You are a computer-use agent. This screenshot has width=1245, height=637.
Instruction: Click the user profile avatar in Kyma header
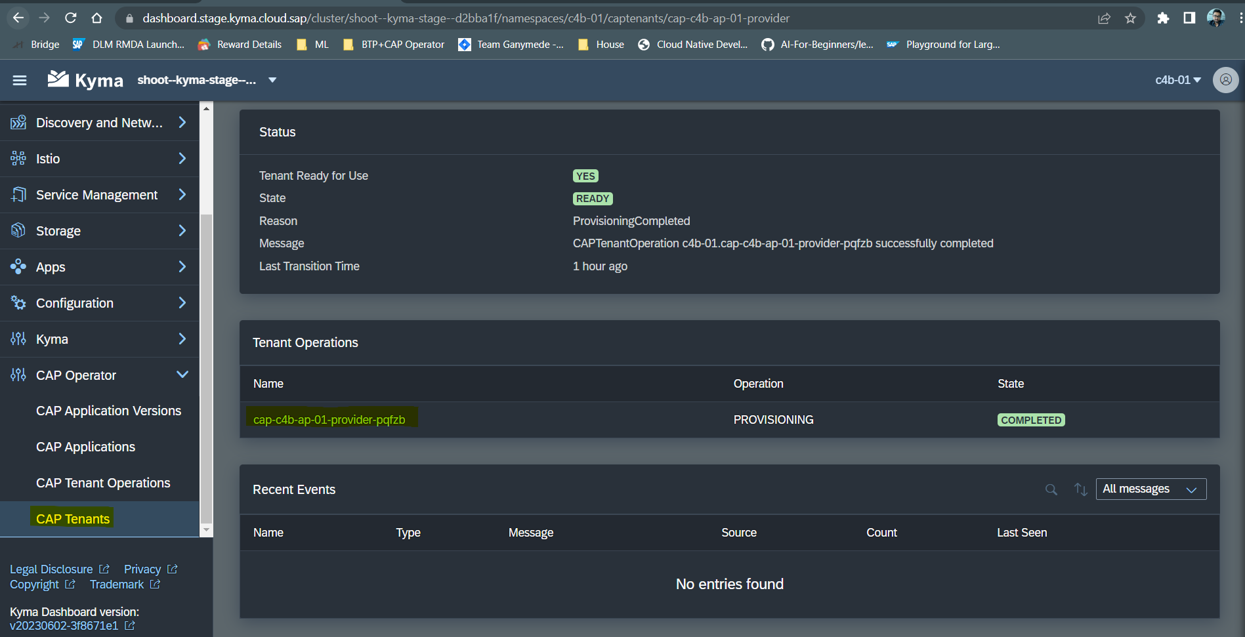pos(1225,79)
